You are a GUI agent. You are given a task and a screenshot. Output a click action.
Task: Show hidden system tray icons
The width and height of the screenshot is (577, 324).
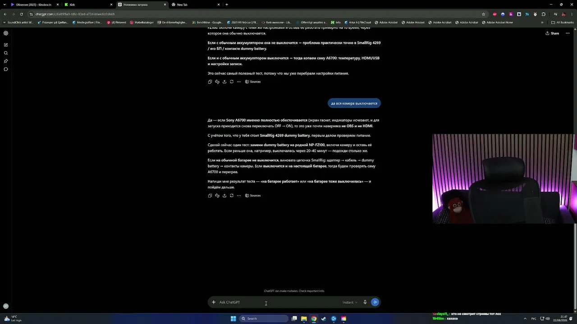tap(526, 319)
